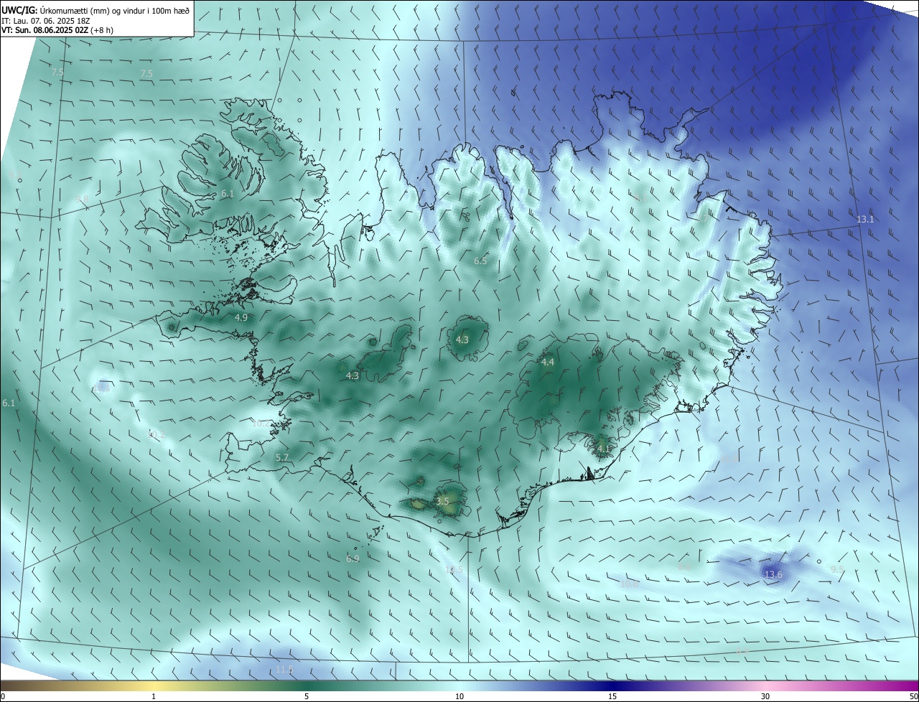The image size is (919, 702).
Task: Click the '0' tick on the colour scale
Action: (x=3, y=696)
